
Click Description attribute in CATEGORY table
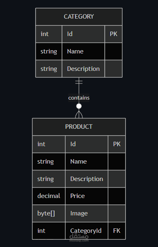tap(83, 69)
